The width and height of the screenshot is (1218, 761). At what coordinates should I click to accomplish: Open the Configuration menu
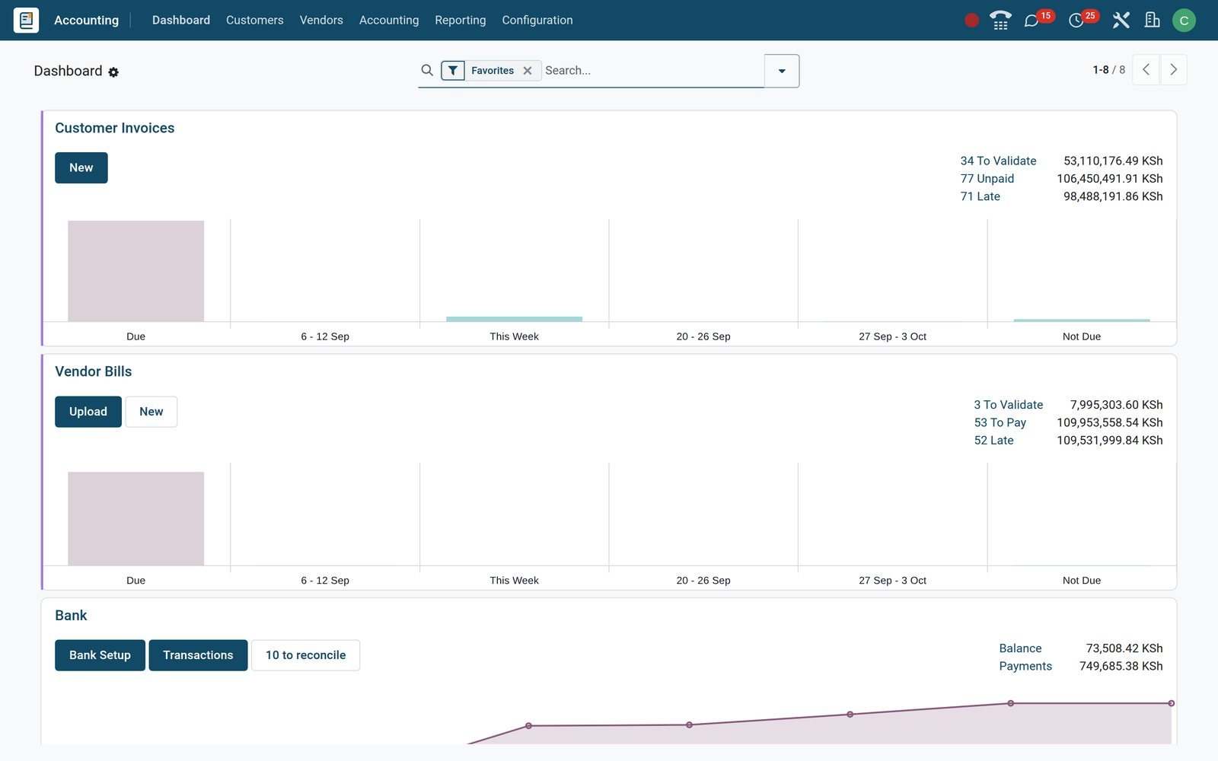(x=537, y=21)
